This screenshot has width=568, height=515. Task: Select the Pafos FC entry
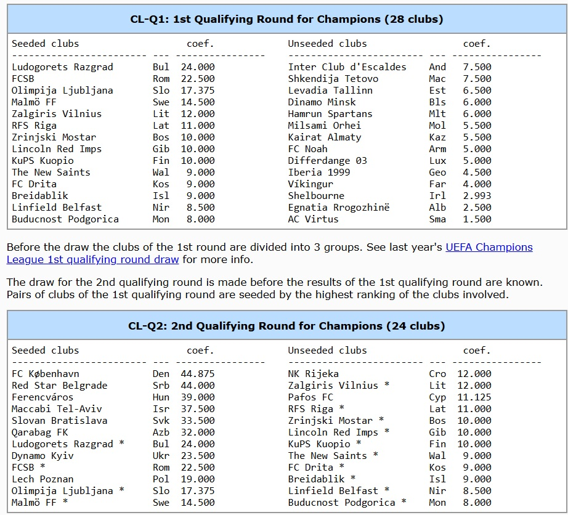(310, 397)
